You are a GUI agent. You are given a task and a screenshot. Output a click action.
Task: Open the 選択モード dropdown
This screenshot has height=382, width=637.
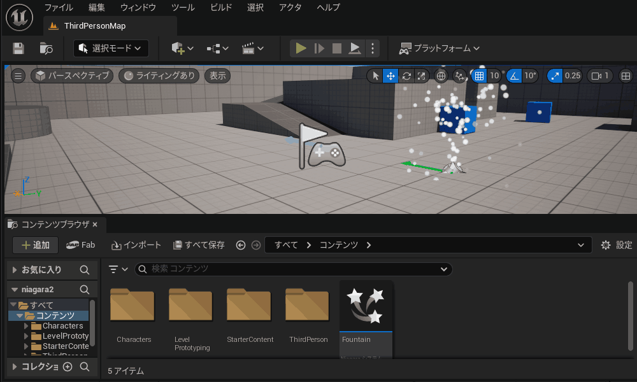(x=111, y=48)
